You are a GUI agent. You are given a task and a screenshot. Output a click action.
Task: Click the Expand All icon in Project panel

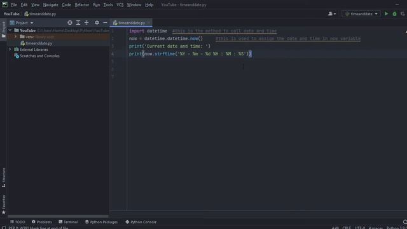tap(78, 23)
